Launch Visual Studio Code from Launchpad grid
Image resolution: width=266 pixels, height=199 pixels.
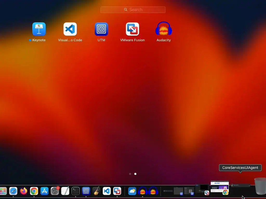(x=70, y=29)
